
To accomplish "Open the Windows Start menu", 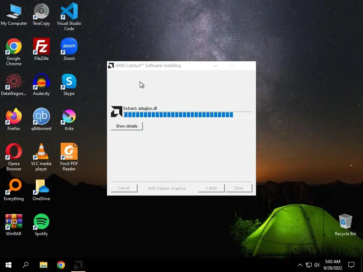I will pos(9,265).
